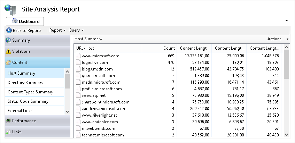Click the Violations warning icon
The height and width of the screenshot is (143, 295).
8,51
